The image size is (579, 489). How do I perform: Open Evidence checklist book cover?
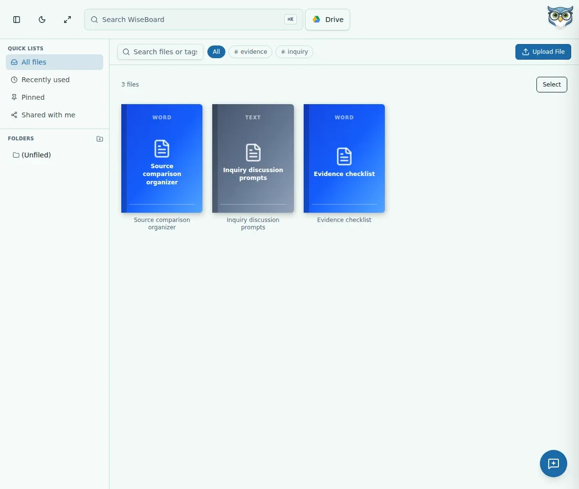pyautogui.click(x=344, y=158)
